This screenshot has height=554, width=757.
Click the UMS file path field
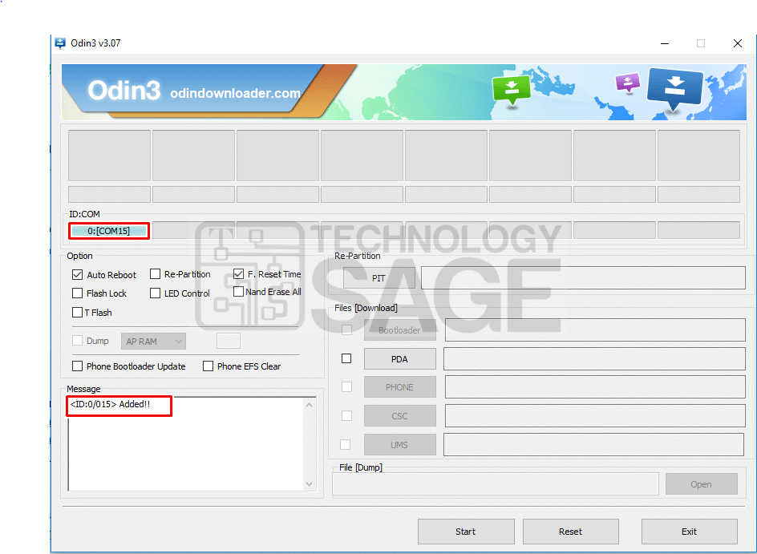pyautogui.click(x=594, y=444)
